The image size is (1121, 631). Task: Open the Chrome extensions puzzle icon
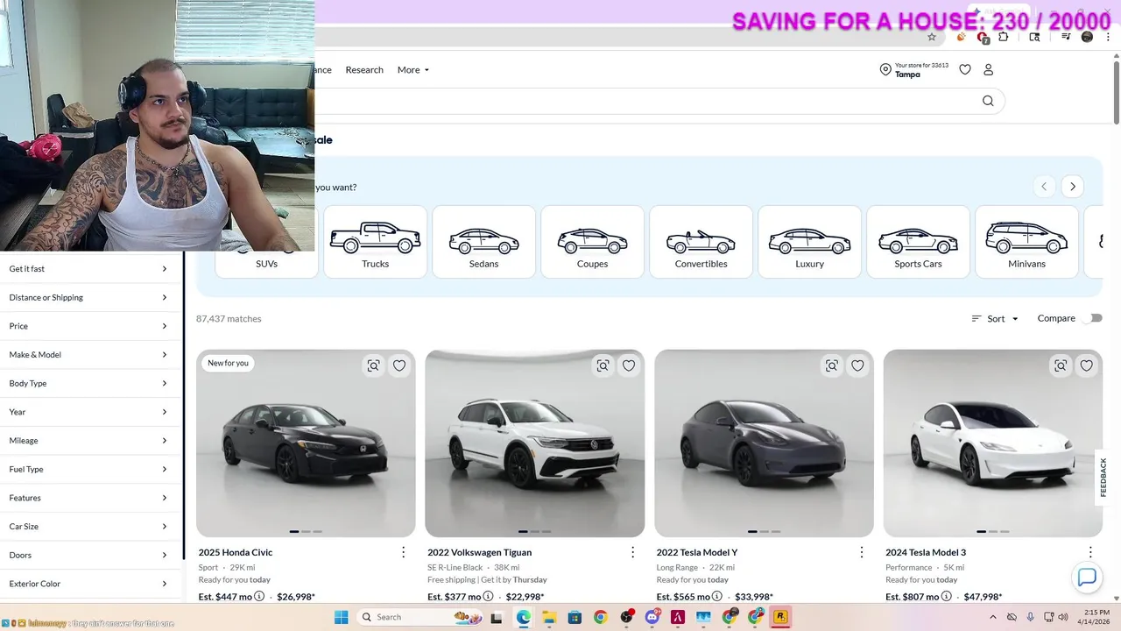(1004, 37)
